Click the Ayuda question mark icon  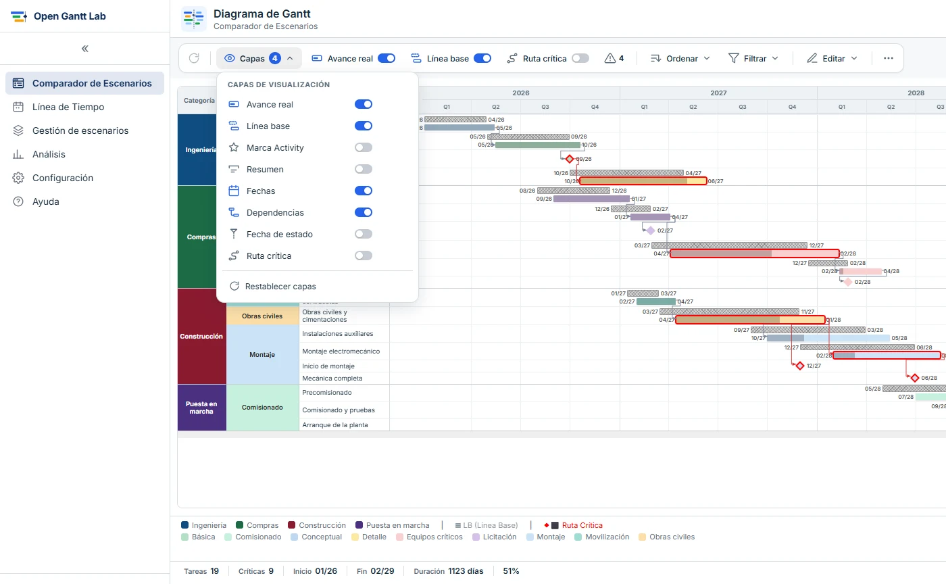pyautogui.click(x=18, y=201)
